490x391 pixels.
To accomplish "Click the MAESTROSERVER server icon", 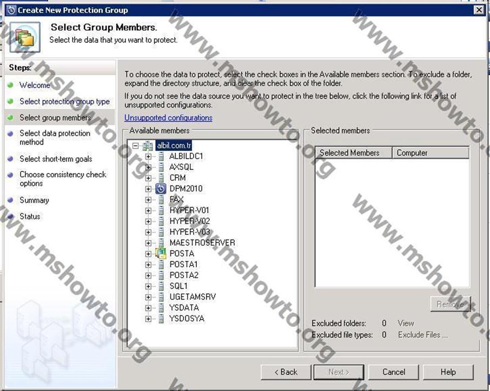I will [161, 243].
